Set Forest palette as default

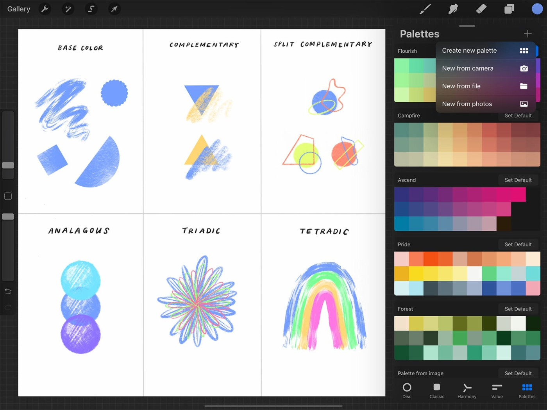518,309
